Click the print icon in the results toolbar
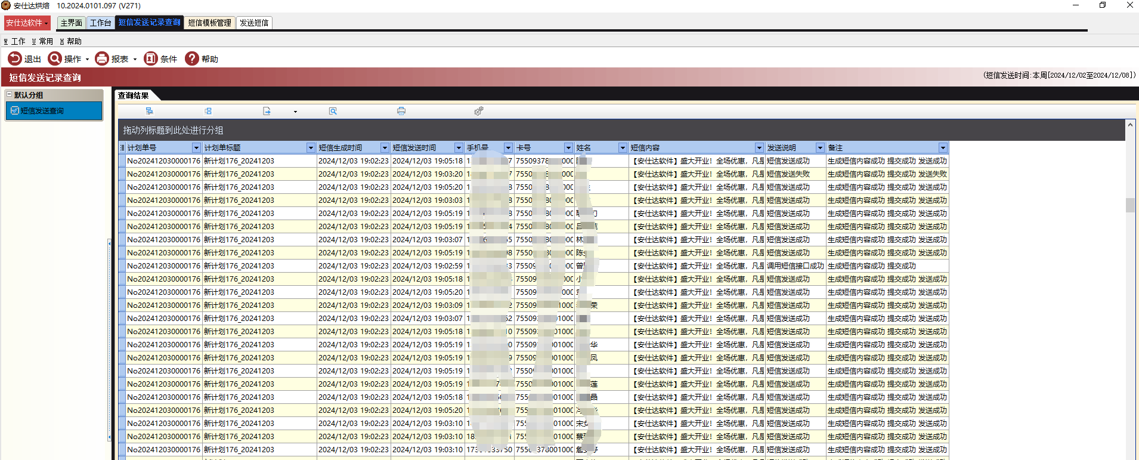Viewport: 1139px width, 460px height. [x=401, y=111]
